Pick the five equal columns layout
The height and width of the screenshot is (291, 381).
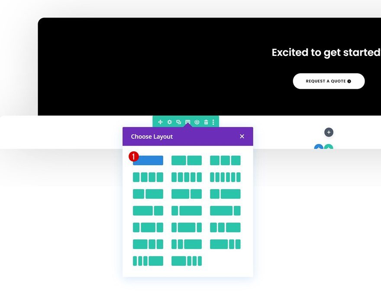[x=187, y=177]
